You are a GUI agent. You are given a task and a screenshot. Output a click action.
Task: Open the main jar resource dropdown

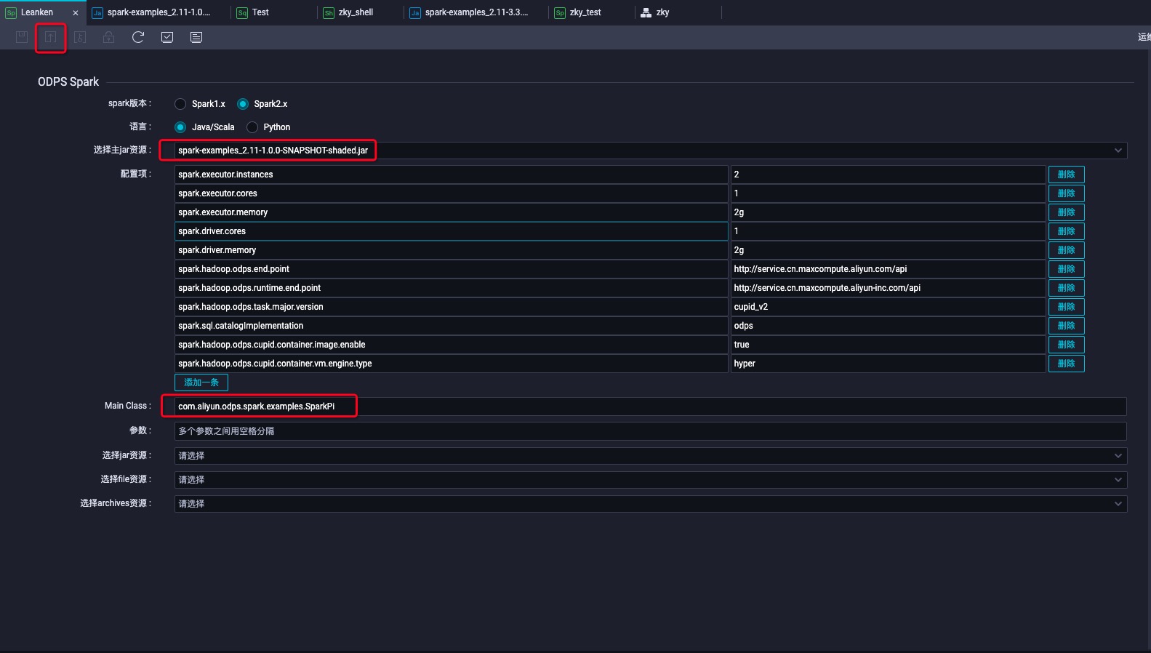(x=651, y=151)
